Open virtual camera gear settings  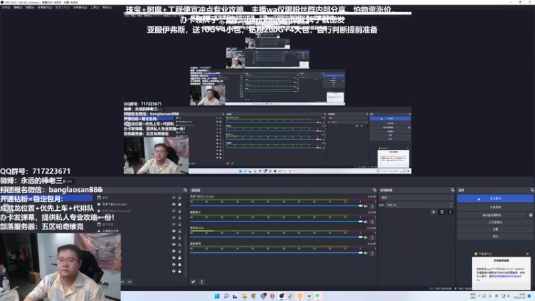(x=530, y=215)
